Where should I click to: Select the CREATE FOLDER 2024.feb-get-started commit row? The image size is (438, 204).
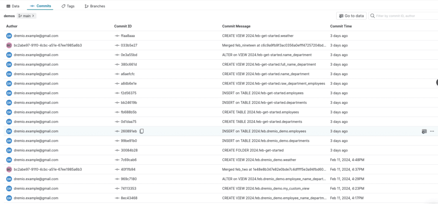[219, 151]
